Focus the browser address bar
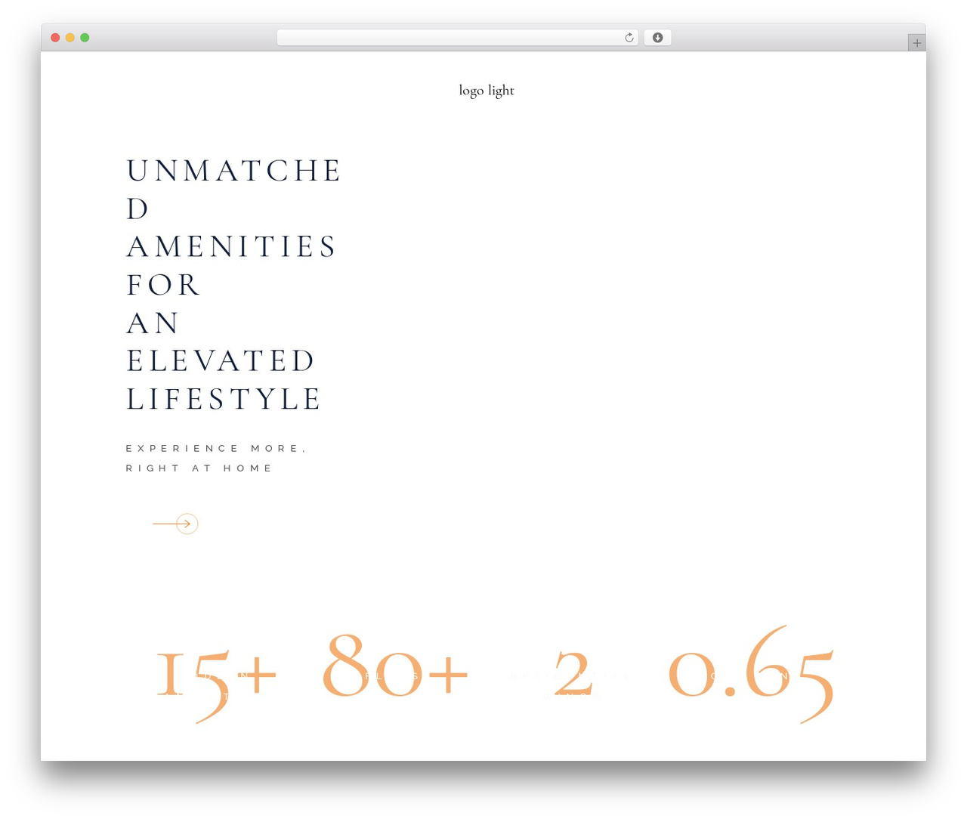This screenshot has height=819, width=967. (x=457, y=38)
